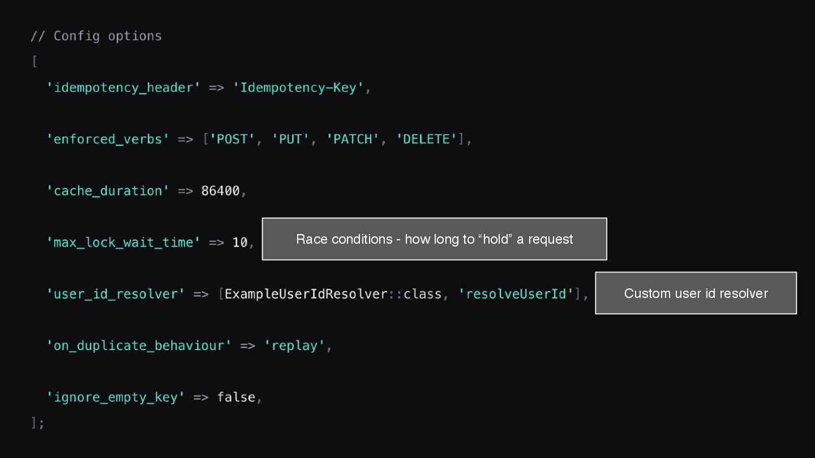The width and height of the screenshot is (815, 458).
Task: Select the 'enforced_verbs' config key
Action: coord(108,140)
